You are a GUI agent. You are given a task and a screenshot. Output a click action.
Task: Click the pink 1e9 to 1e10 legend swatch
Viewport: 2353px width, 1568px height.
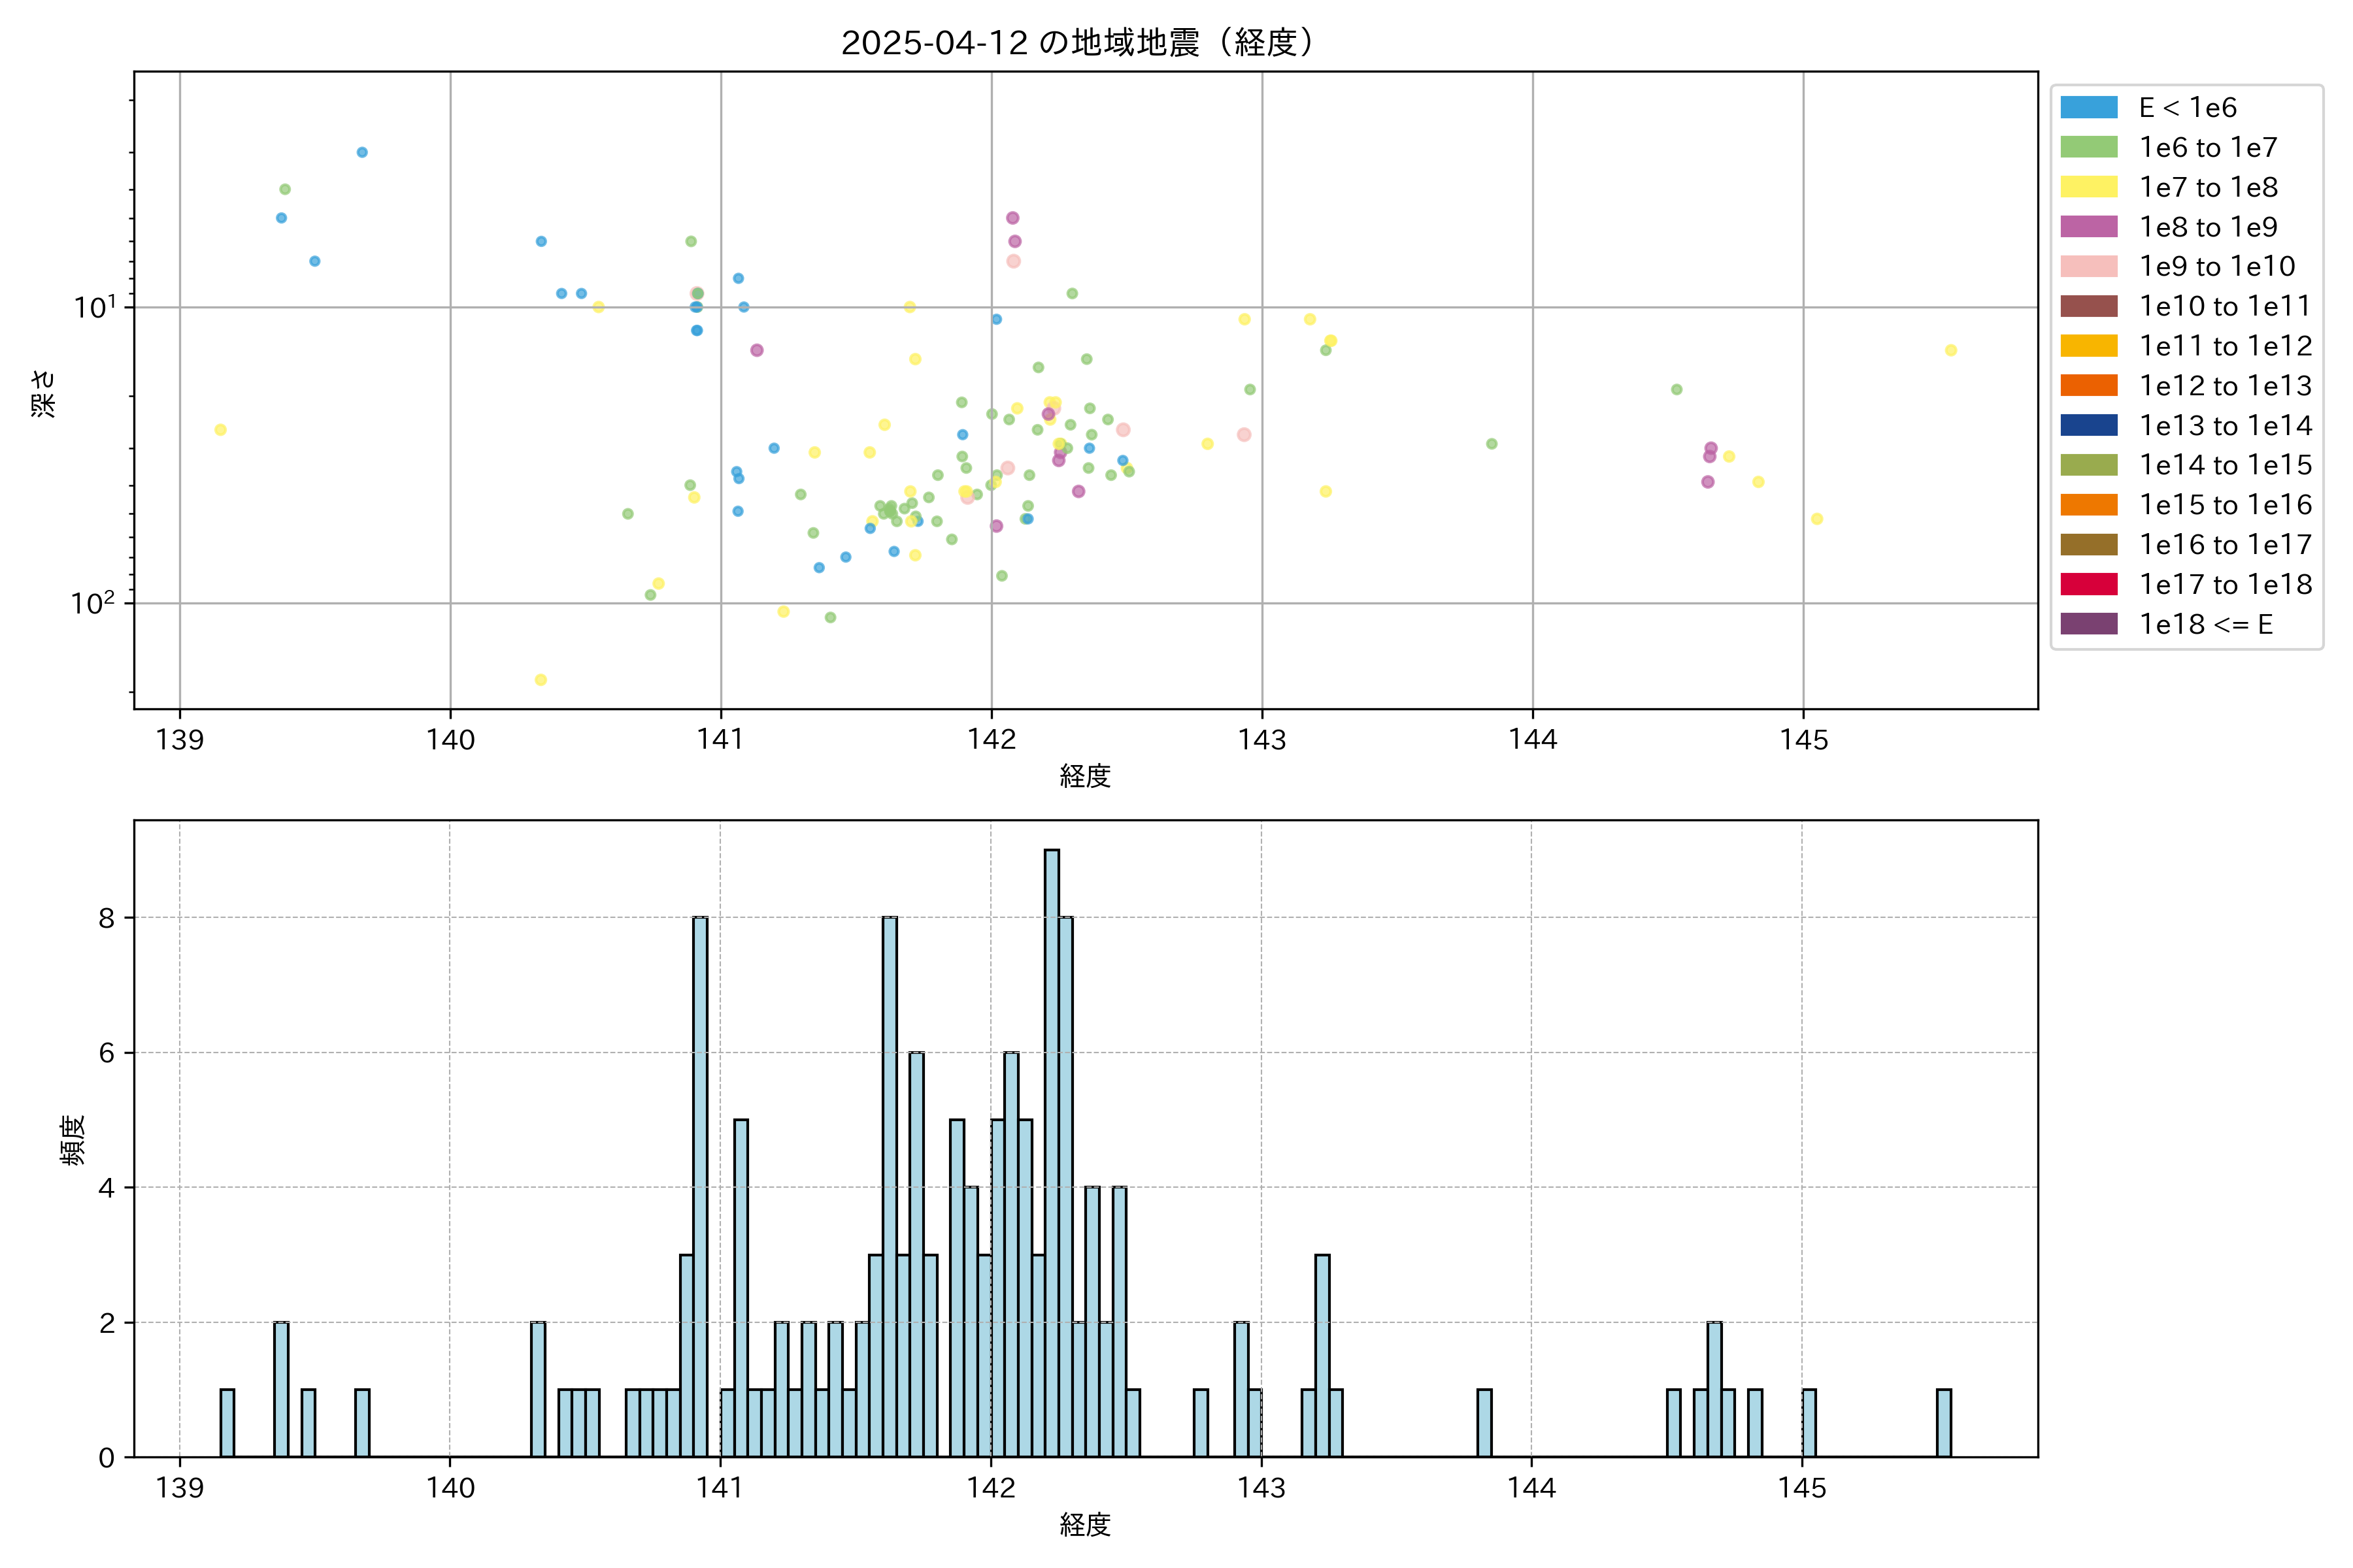[x=2089, y=267]
